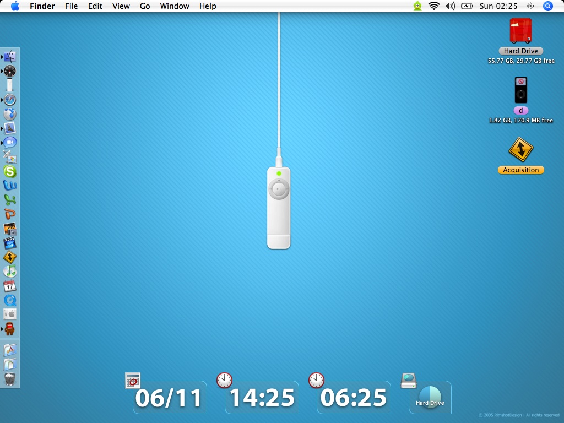Open Finder from the Dock

coord(10,57)
